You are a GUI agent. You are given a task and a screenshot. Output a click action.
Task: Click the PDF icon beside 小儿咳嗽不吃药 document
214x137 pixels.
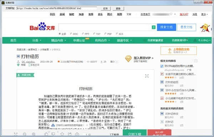[x=162, y=98]
